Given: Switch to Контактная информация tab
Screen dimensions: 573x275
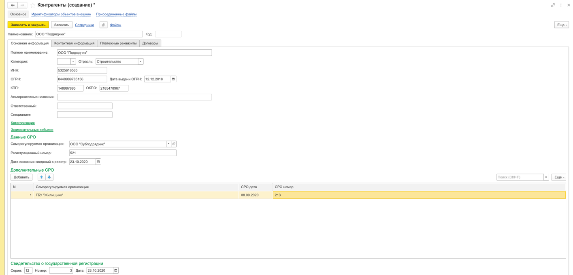Looking at the screenshot, I should click(x=74, y=43).
